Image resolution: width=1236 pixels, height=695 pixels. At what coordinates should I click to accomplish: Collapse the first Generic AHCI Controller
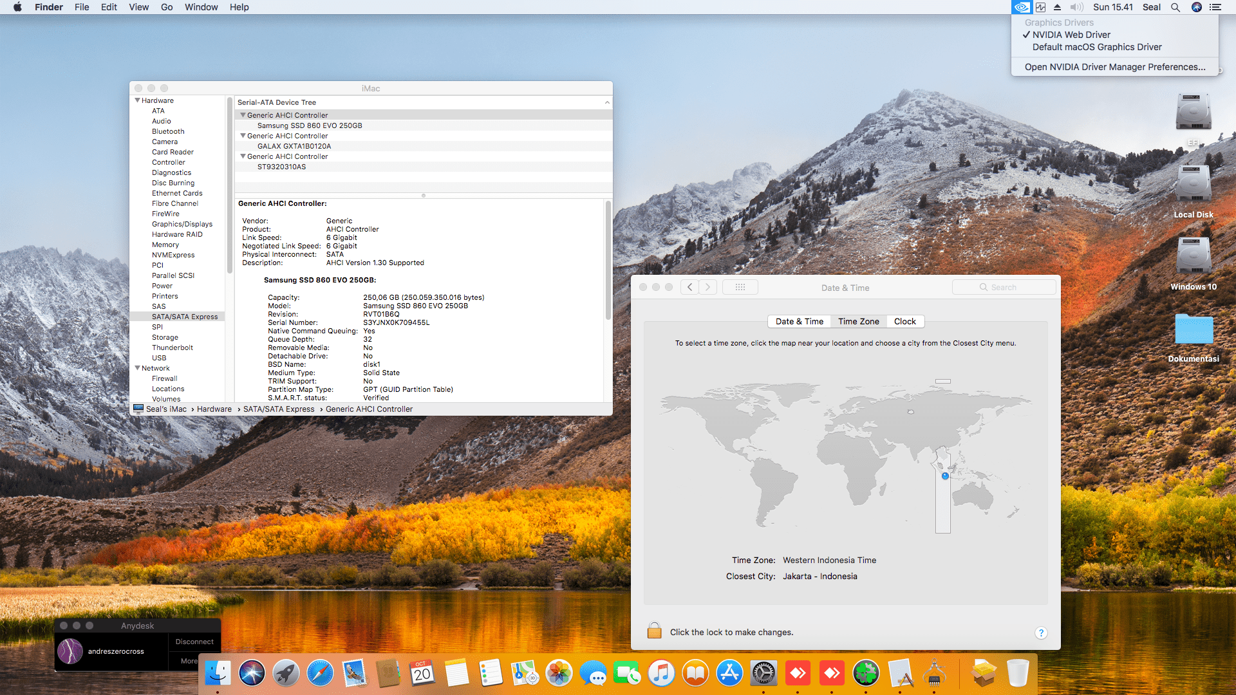(243, 115)
